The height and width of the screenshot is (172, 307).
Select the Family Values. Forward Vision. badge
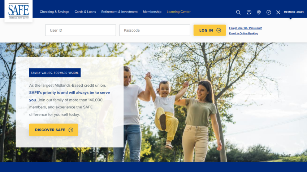tap(55, 73)
